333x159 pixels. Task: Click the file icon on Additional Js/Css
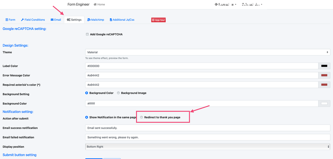[111, 20]
